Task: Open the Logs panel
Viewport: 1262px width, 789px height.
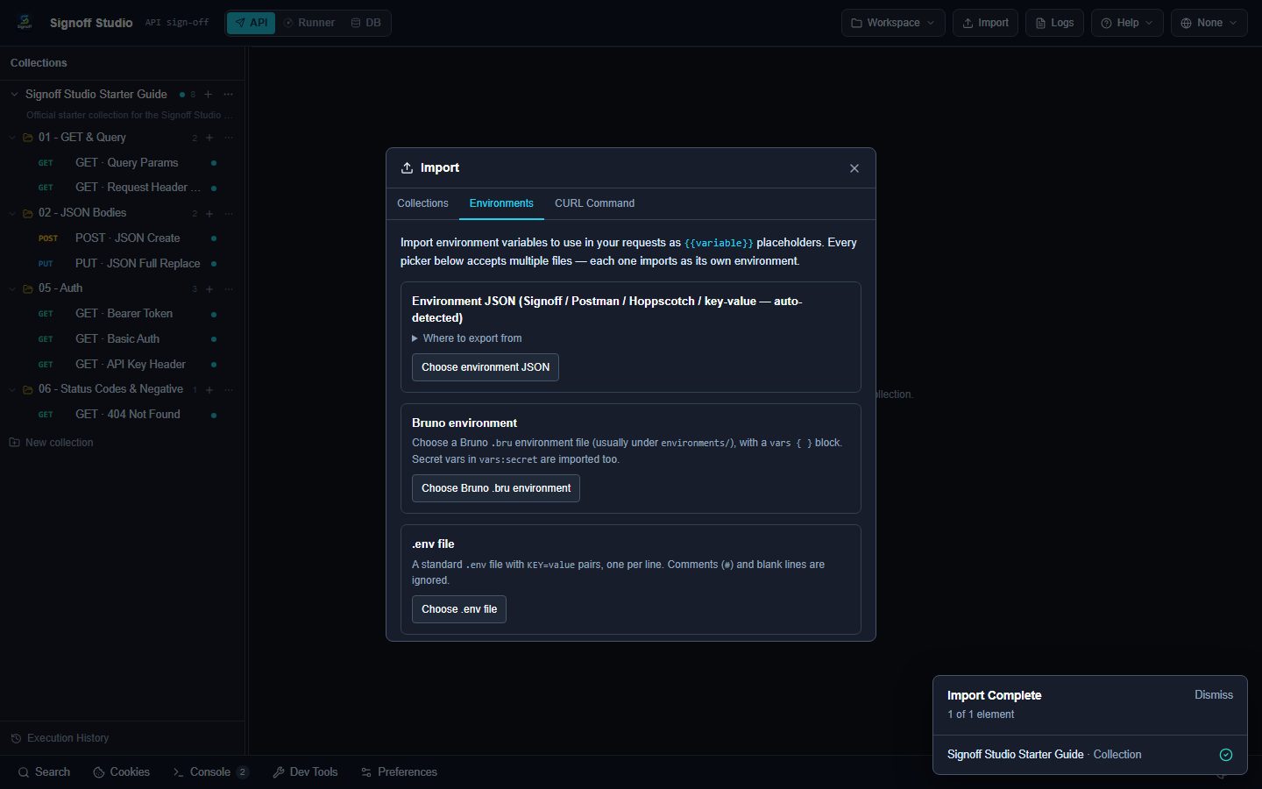Action: coord(1054,23)
